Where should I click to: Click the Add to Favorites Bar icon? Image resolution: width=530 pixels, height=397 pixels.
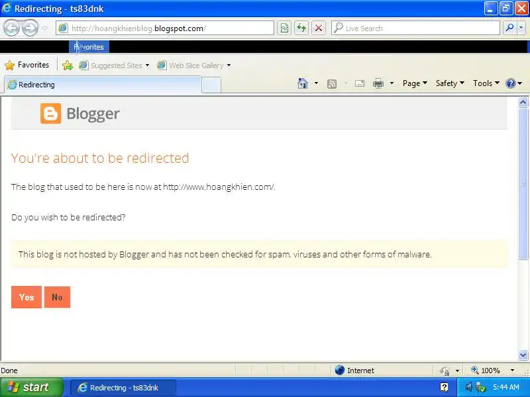(x=68, y=65)
